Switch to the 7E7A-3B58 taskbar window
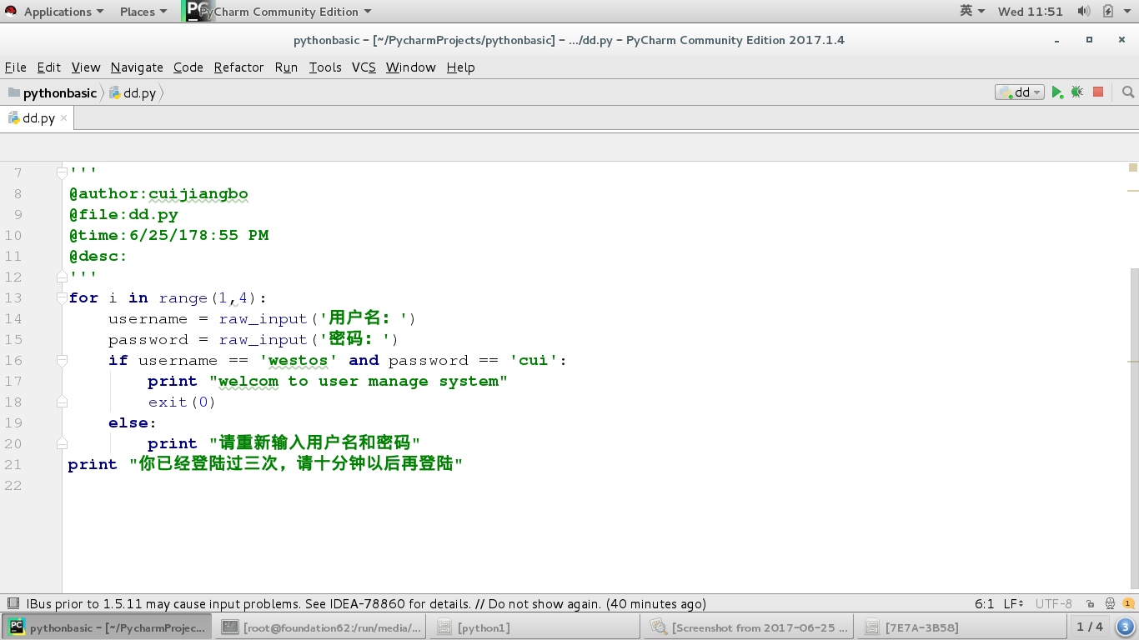1139x640 pixels. (964, 627)
